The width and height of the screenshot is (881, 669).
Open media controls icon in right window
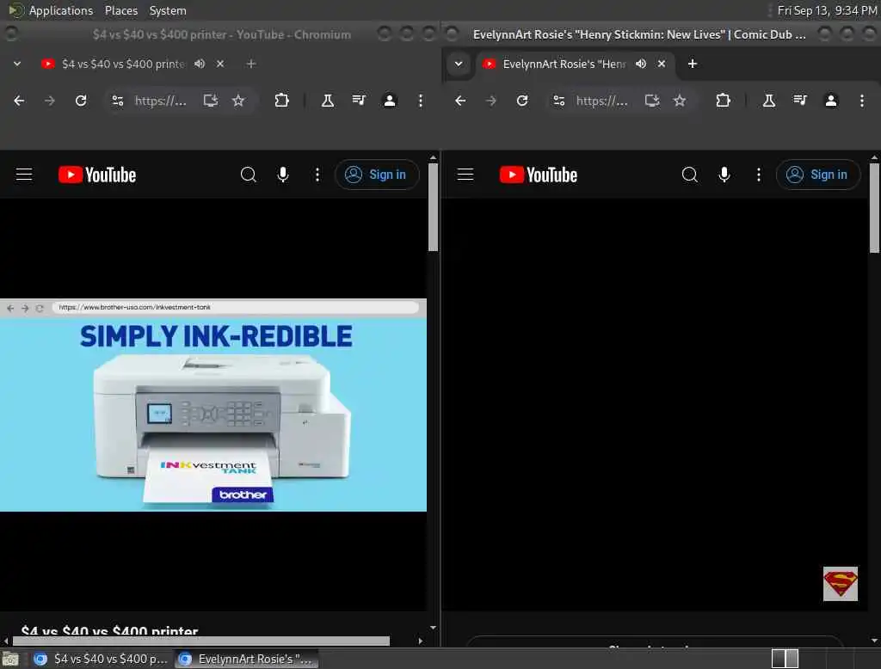coord(800,101)
